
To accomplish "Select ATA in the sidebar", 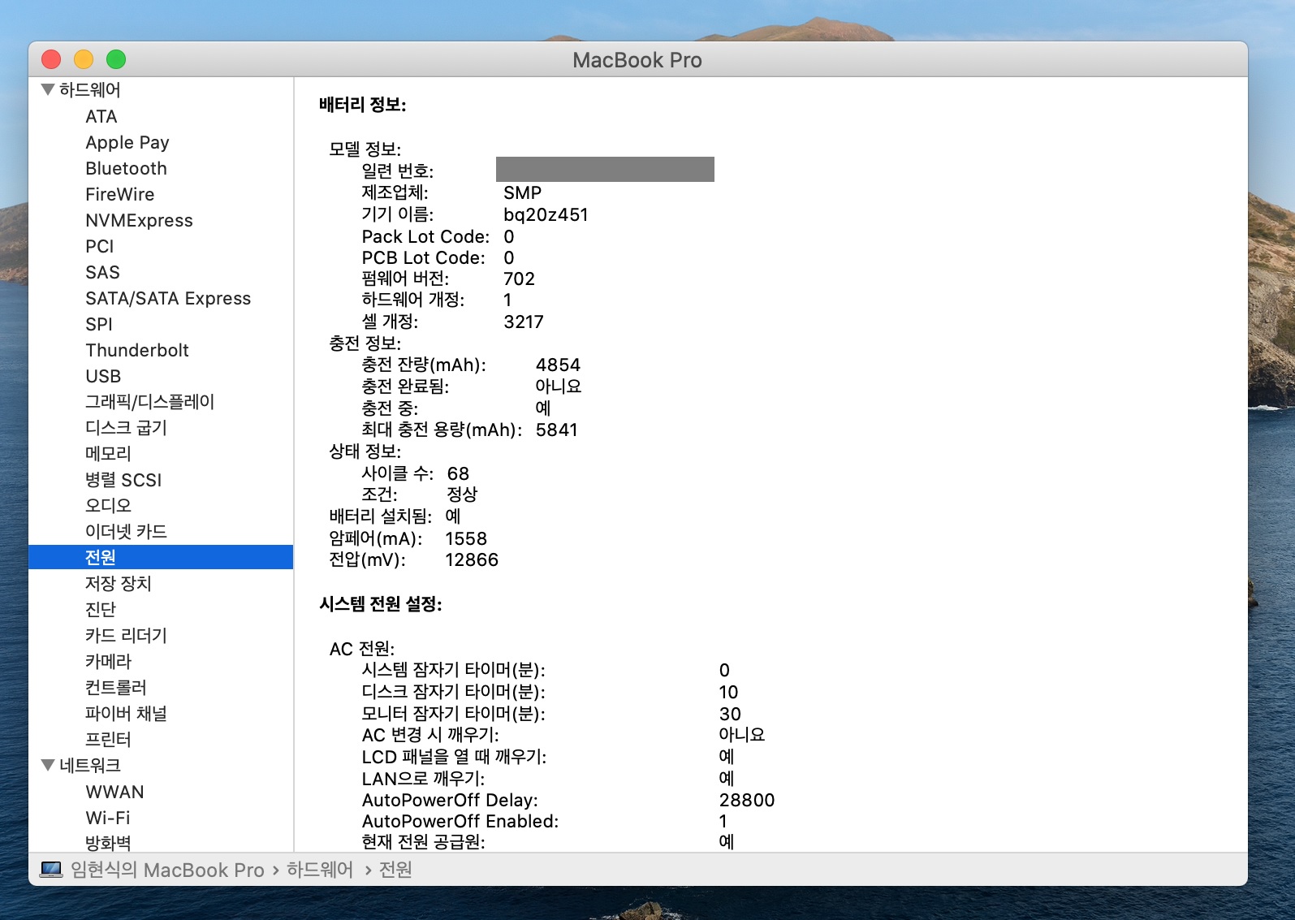I will pos(101,116).
